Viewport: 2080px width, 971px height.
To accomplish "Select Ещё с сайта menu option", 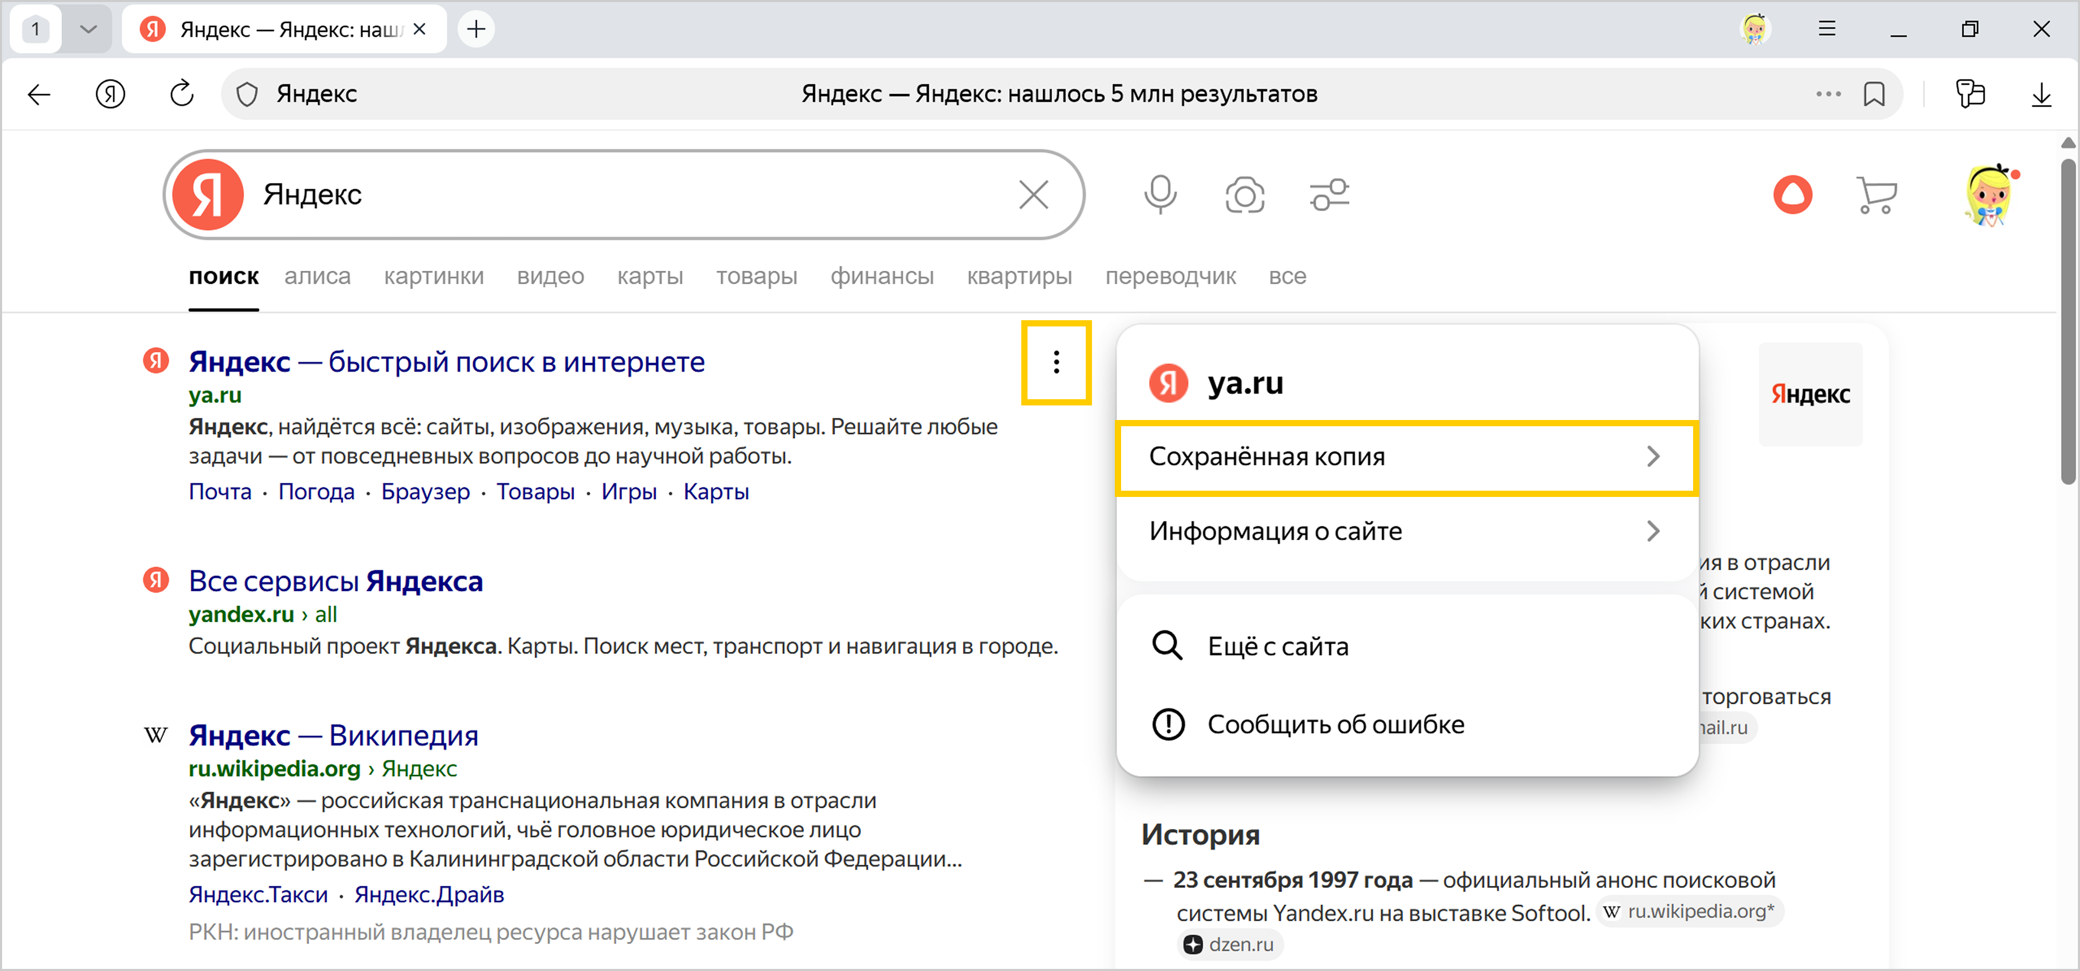I will tap(1278, 647).
